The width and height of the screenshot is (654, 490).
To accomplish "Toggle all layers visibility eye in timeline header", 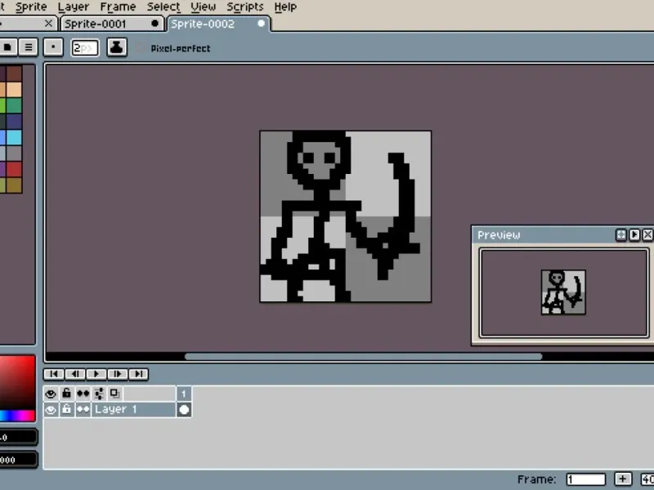I will (51, 394).
